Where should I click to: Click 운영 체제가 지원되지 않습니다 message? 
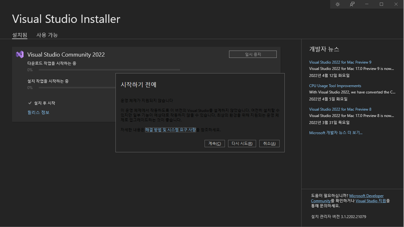click(147, 100)
